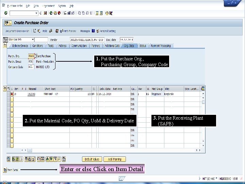Collapse the item overview section toggle icon

(5, 89)
